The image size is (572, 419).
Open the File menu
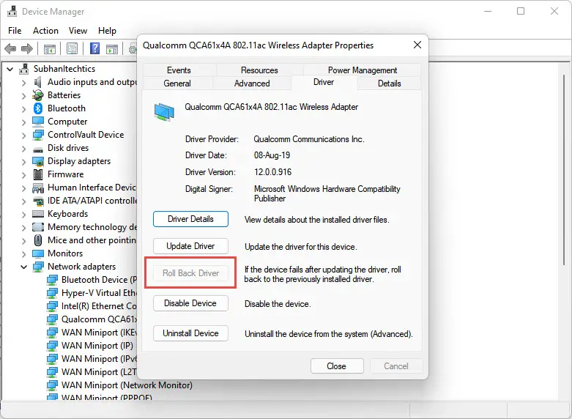15,31
